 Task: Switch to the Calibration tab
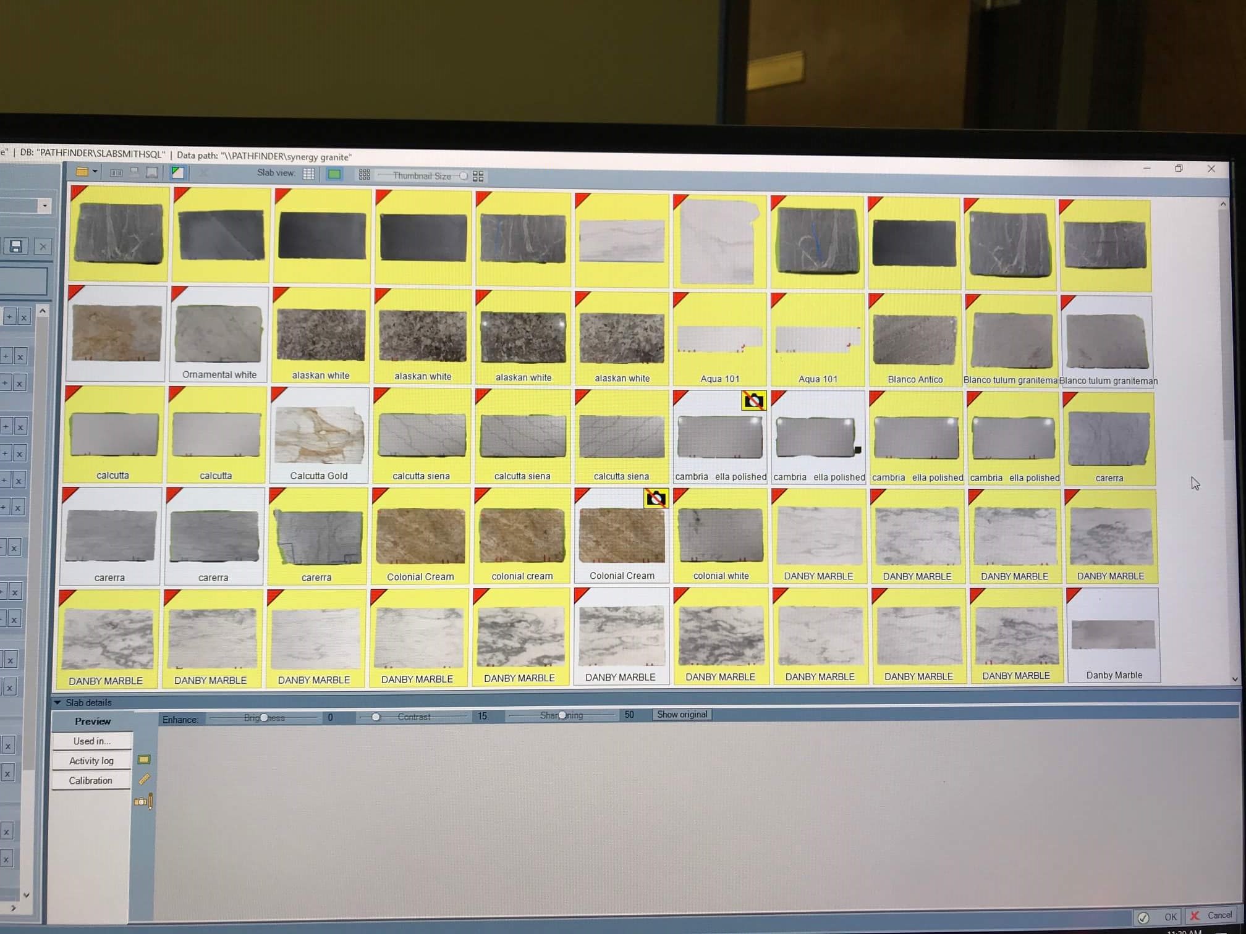(x=91, y=780)
